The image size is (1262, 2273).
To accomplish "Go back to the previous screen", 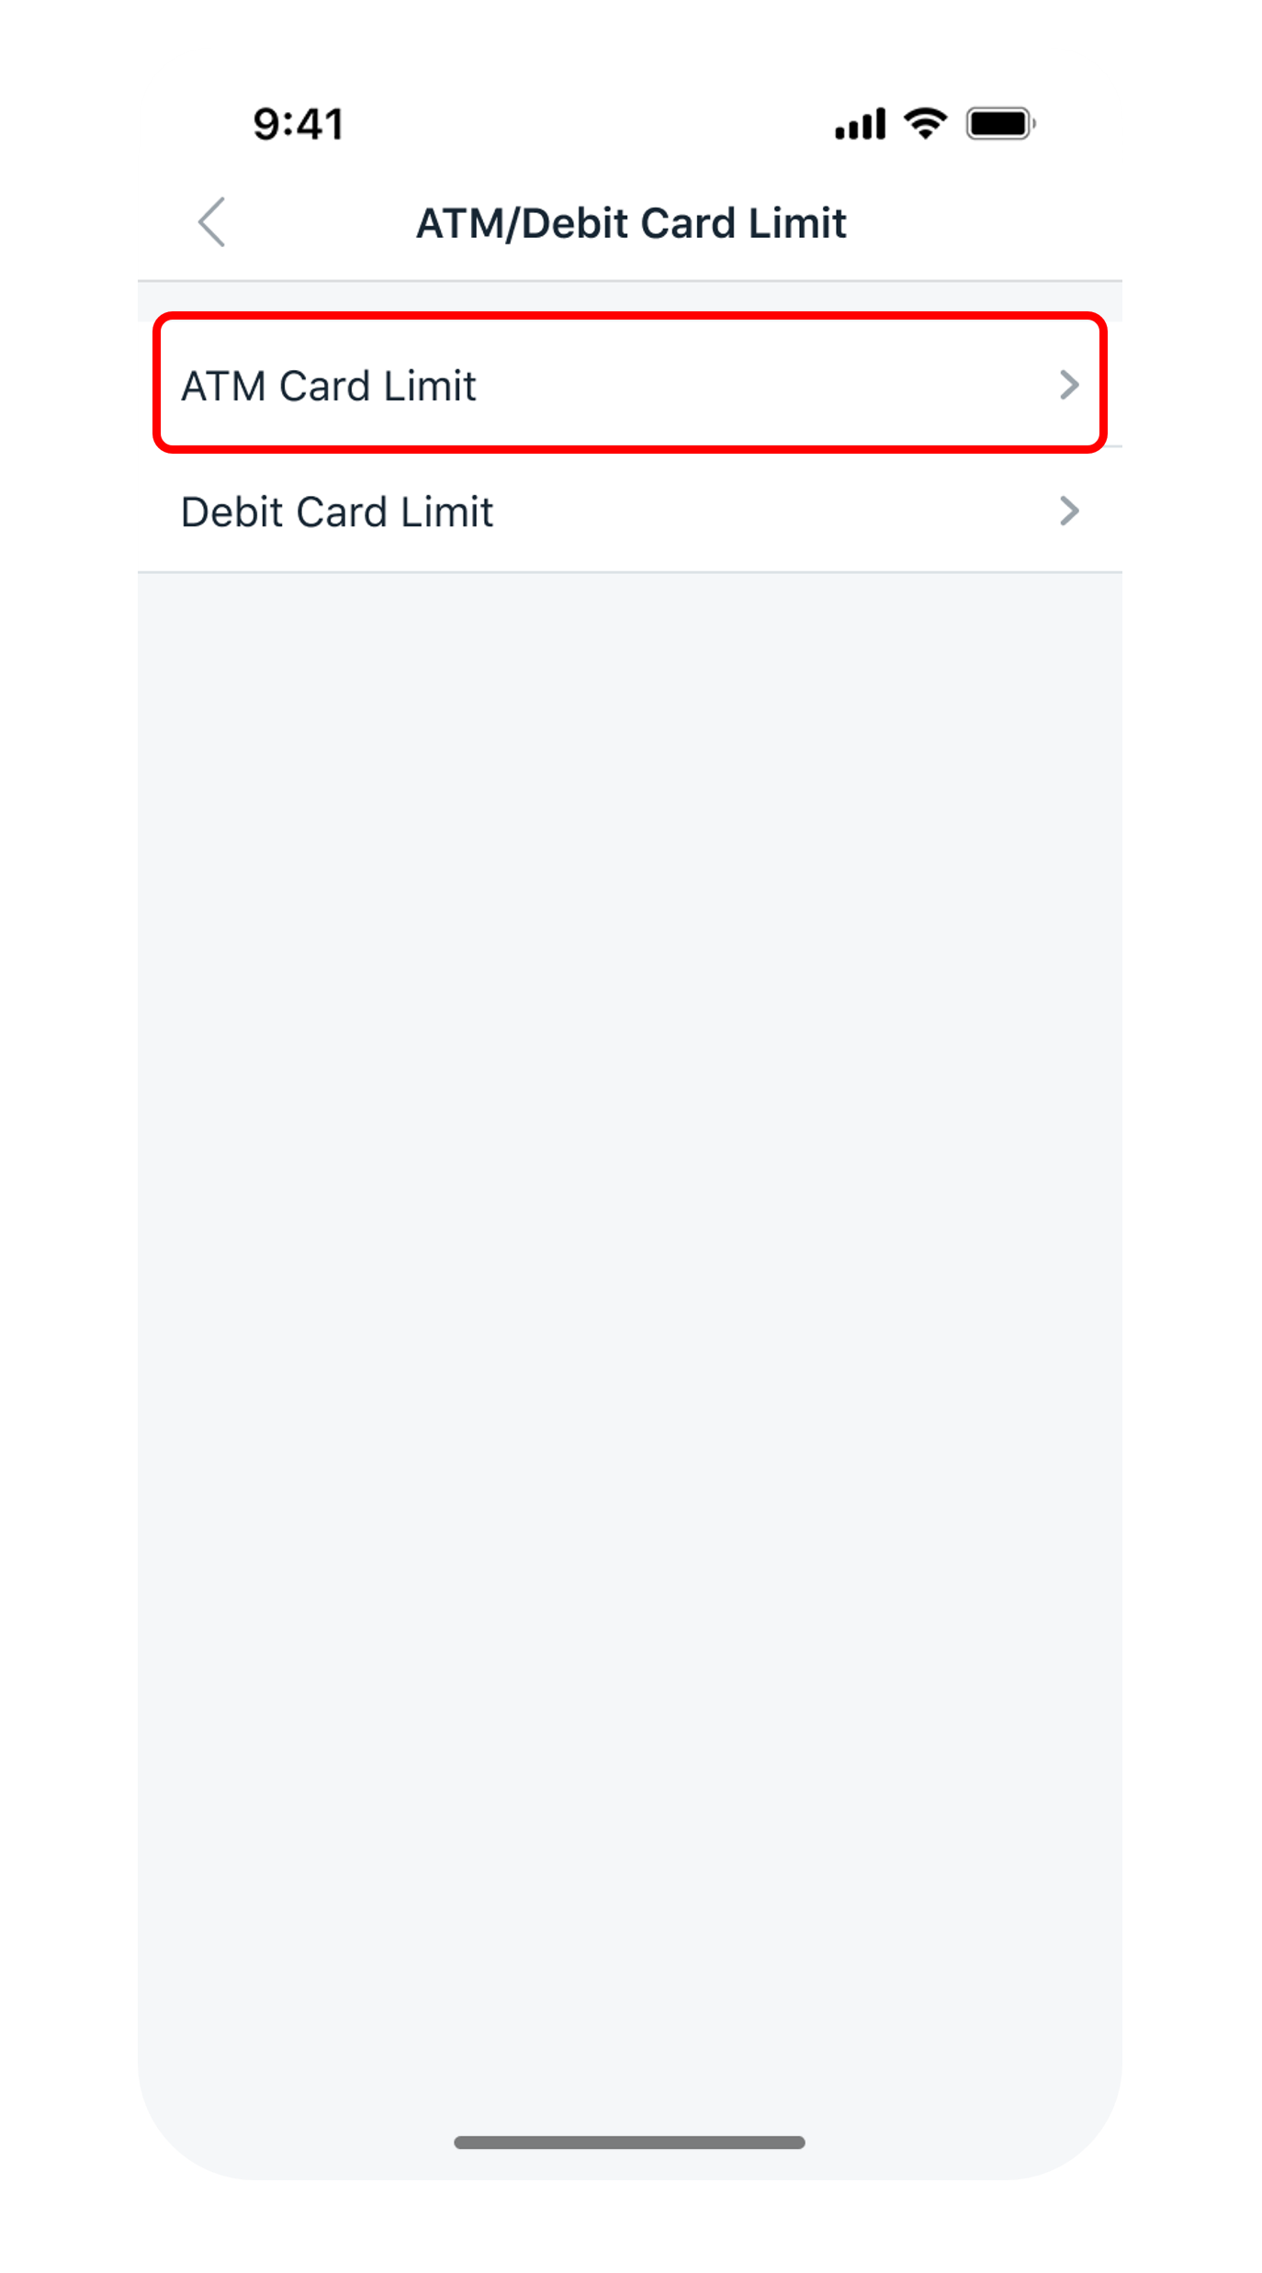I will tap(211, 222).
